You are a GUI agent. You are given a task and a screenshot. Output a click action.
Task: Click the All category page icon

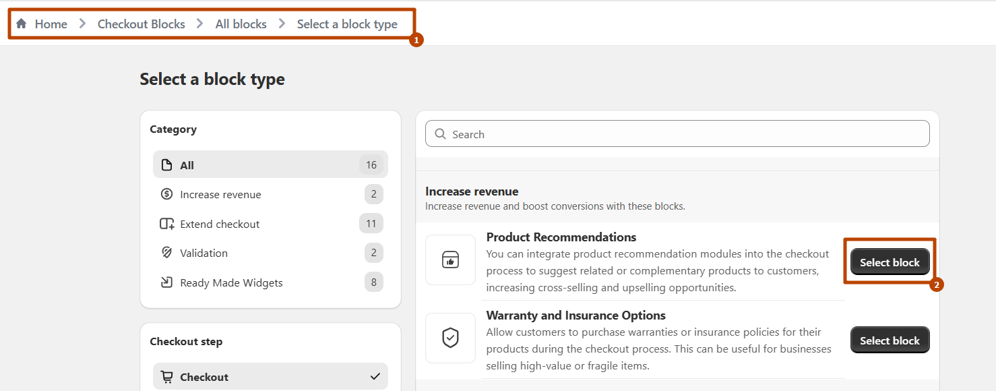pos(167,165)
